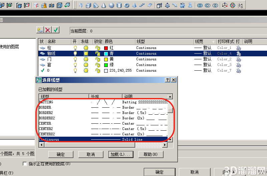Turn off the light bulb for layer 柱
Screen dimensions: 267x176
(75, 48)
